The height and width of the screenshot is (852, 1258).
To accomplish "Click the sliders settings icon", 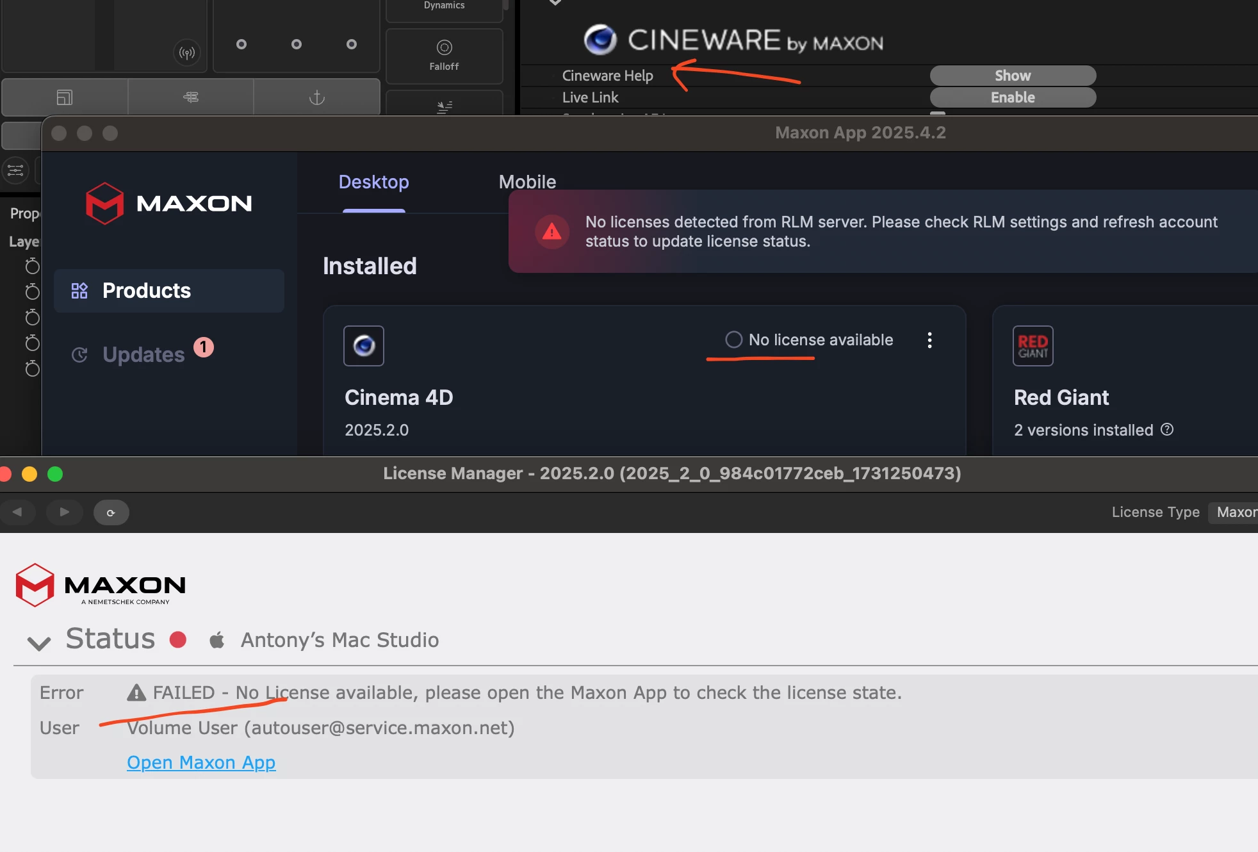I will (15, 170).
